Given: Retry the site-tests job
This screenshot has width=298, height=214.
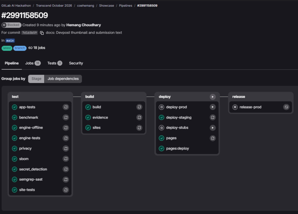Looking at the screenshot, I should (66, 190).
